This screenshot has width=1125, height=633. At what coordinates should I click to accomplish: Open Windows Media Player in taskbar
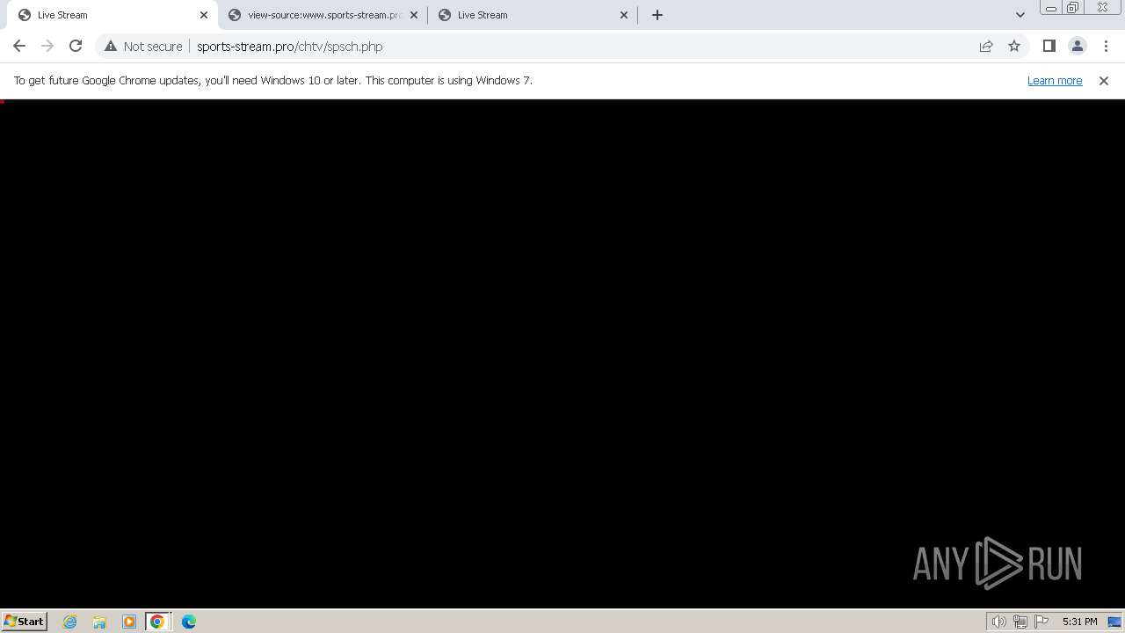point(129,622)
